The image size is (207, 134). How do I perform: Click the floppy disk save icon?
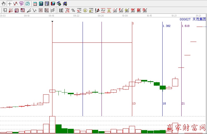click(x=53, y=4)
